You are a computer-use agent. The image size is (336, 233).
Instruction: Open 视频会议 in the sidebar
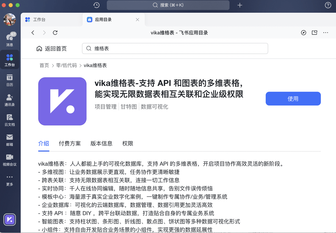point(10,160)
